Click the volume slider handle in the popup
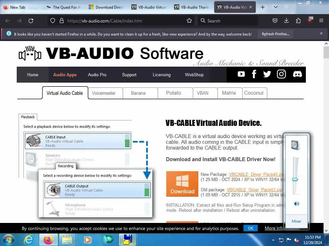The width and height of the screenshot is (329, 246). pos(295,179)
